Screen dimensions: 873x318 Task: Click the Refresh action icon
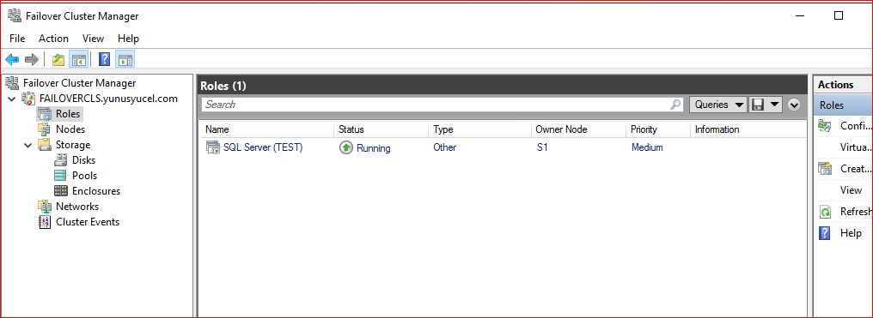(825, 212)
